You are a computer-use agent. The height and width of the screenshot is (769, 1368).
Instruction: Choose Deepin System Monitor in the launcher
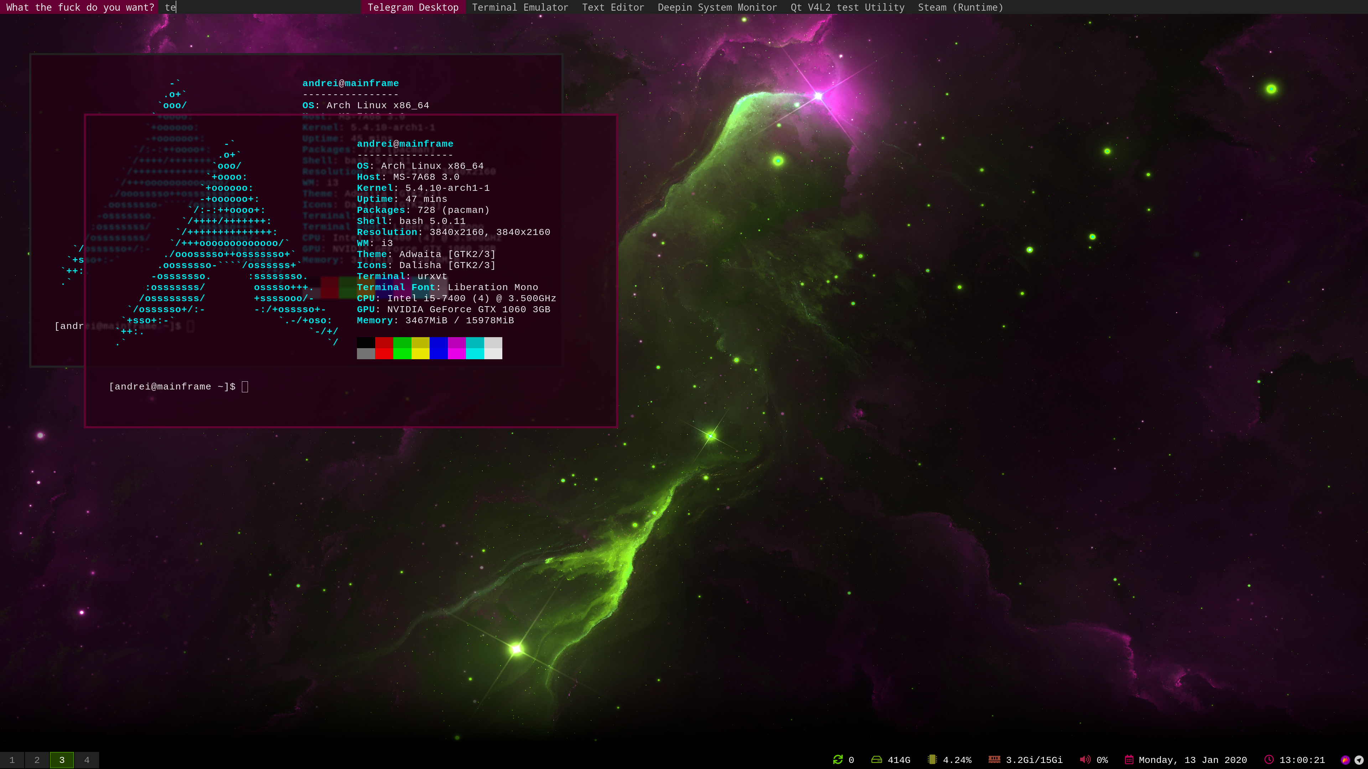(717, 7)
